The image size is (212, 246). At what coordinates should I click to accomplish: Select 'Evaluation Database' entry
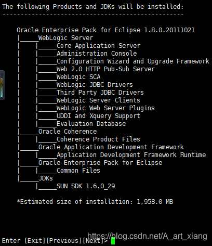click(x=91, y=124)
